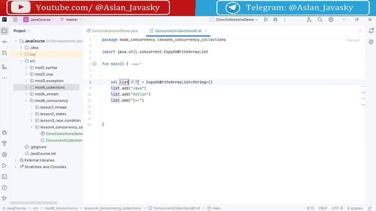Open the Build hammer tool window
This screenshot has height=211, width=376.
point(4,144)
